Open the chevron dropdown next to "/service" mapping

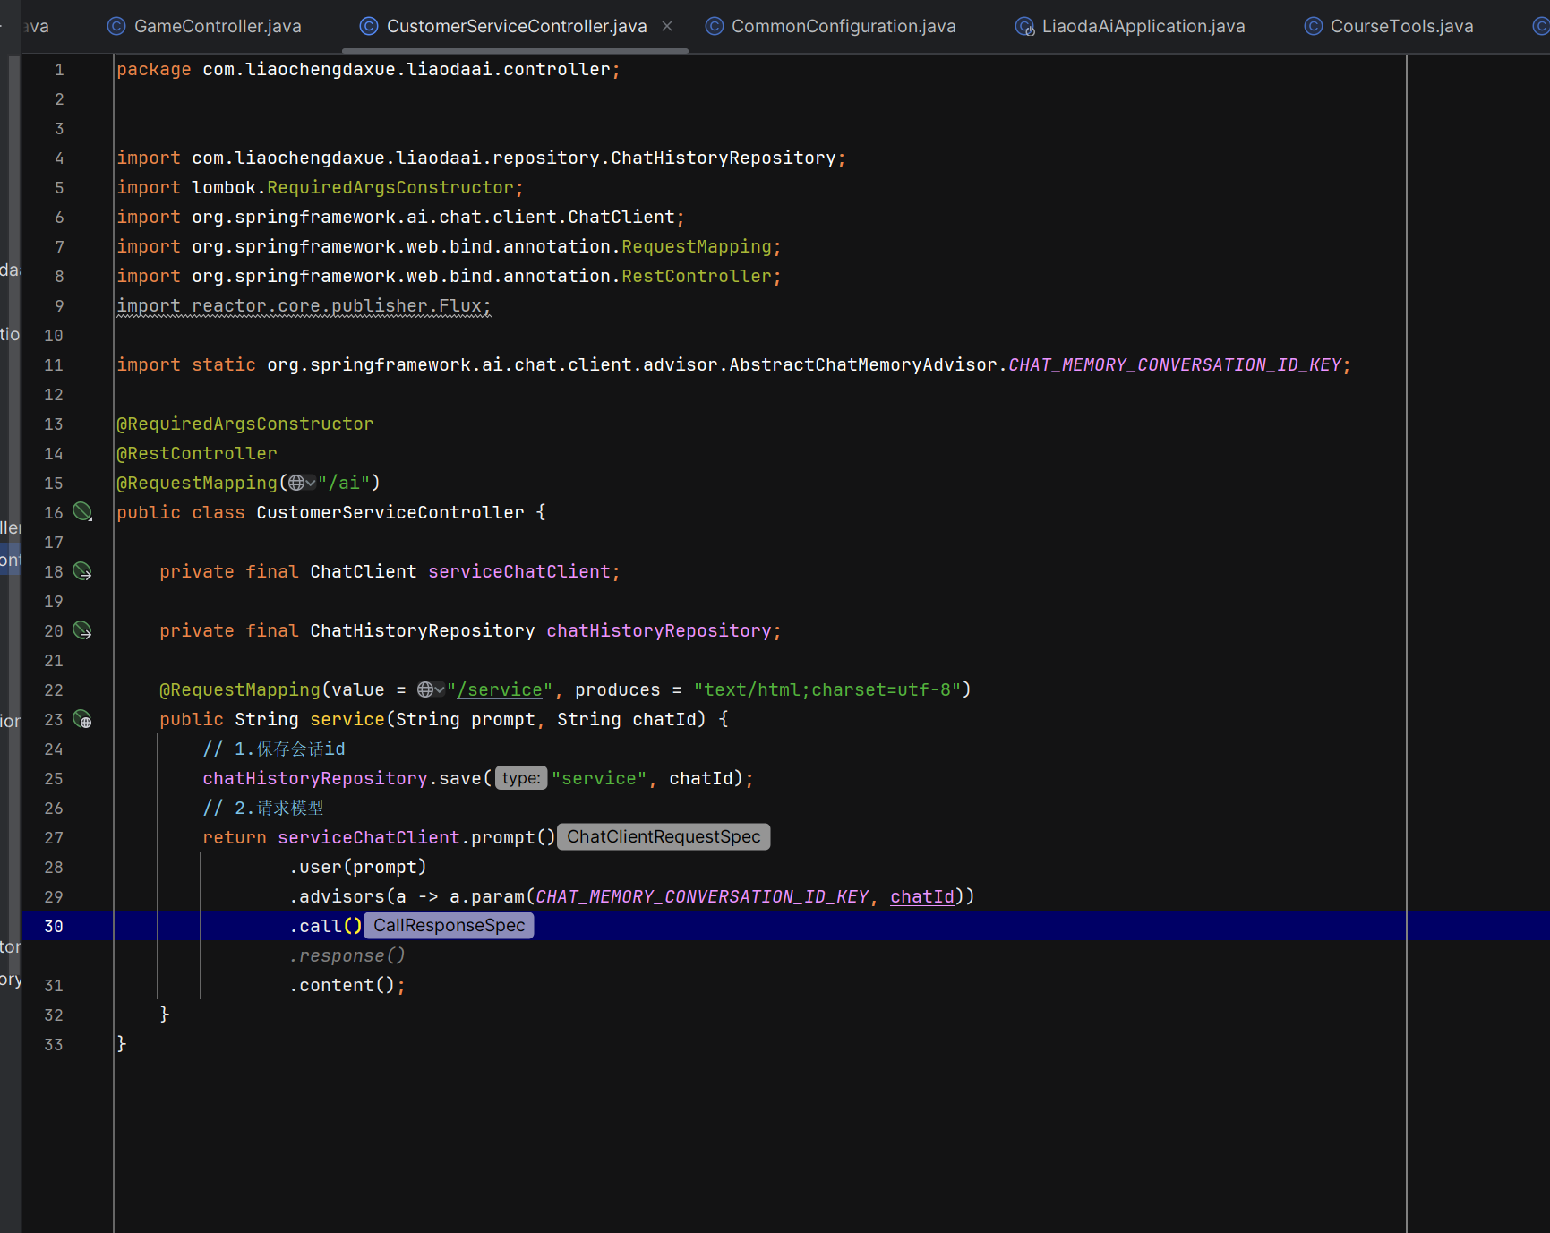[441, 689]
